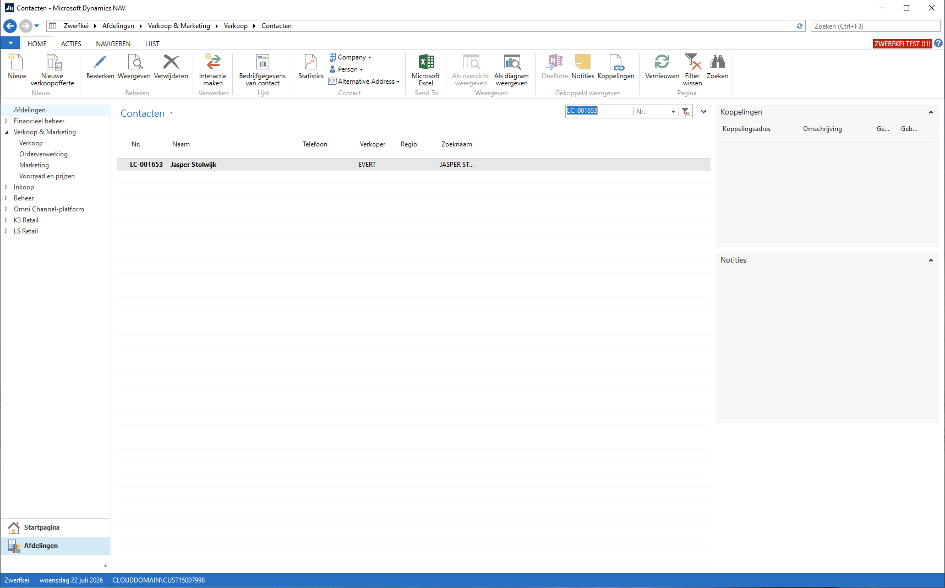Click the navigation pane customize arrow
This screenshot has width=945, height=588.
105,565
